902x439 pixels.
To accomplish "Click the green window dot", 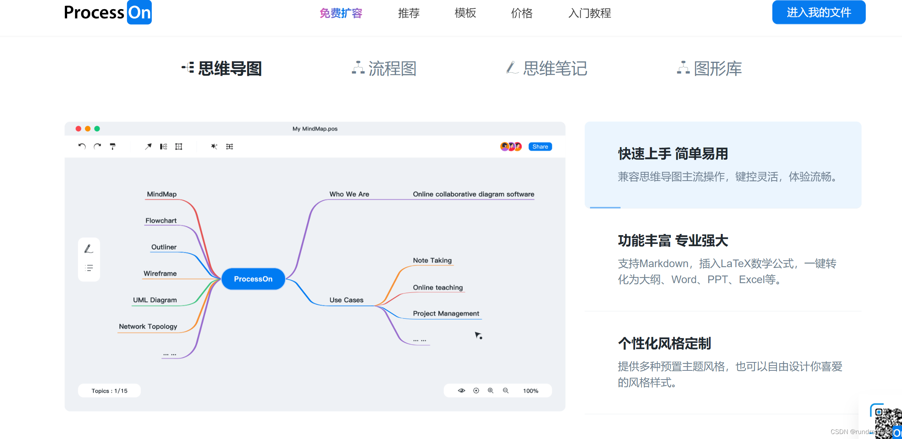I will point(97,129).
